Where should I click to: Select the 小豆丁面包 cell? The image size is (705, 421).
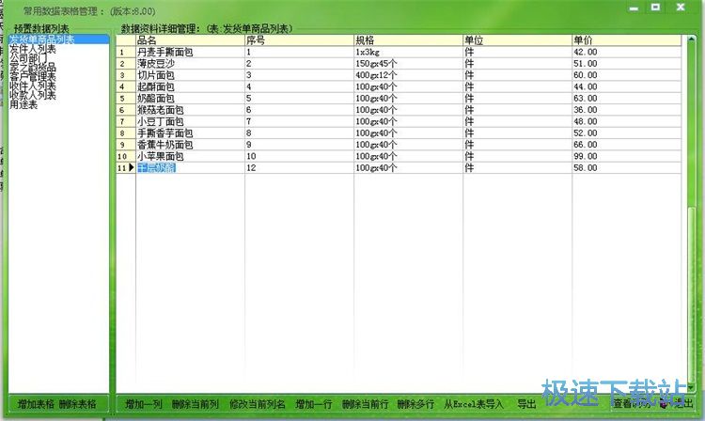190,121
